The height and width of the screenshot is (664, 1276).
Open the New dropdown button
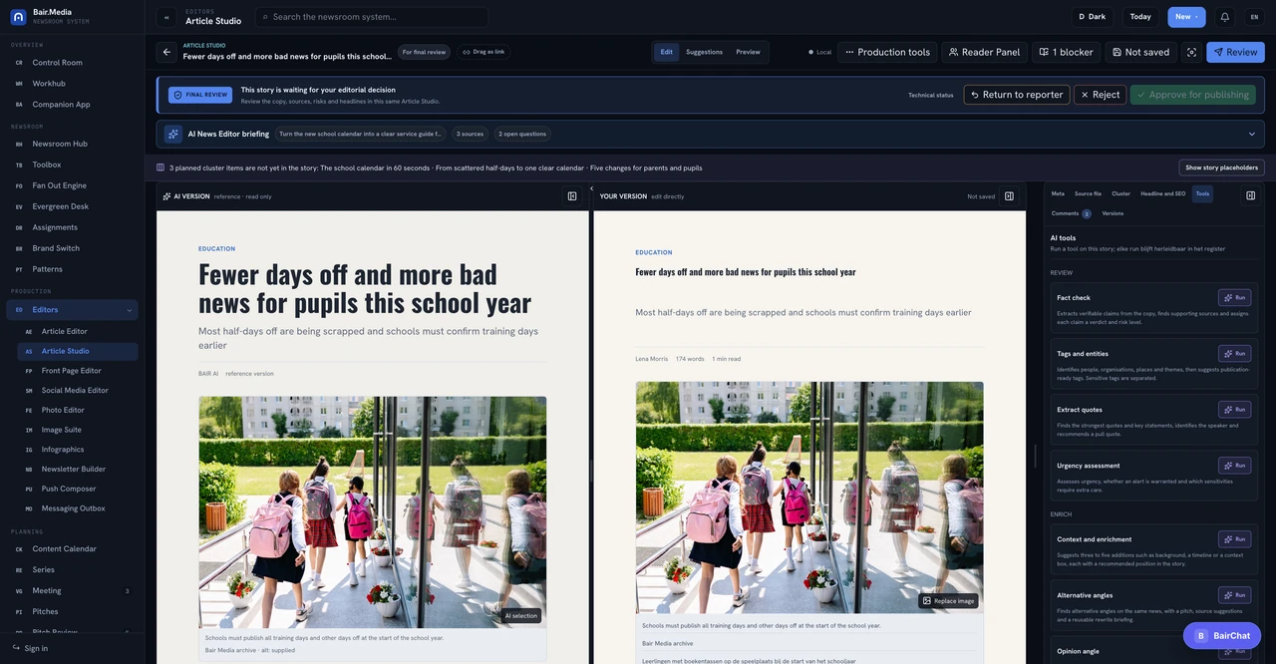click(1186, 17)
